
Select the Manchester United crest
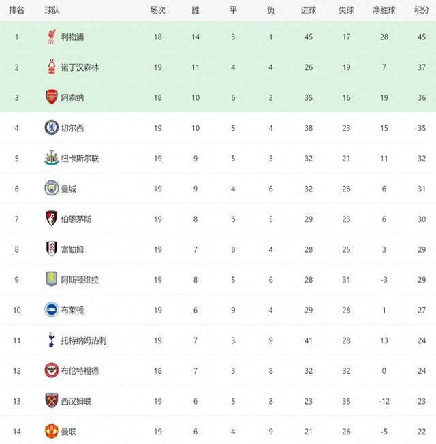coord(51,431)
